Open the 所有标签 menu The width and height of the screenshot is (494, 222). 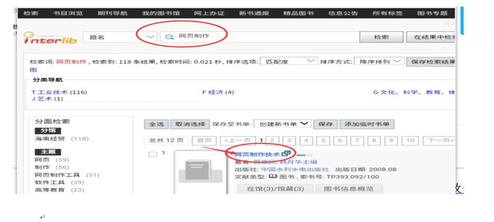[x=388, y=13]
